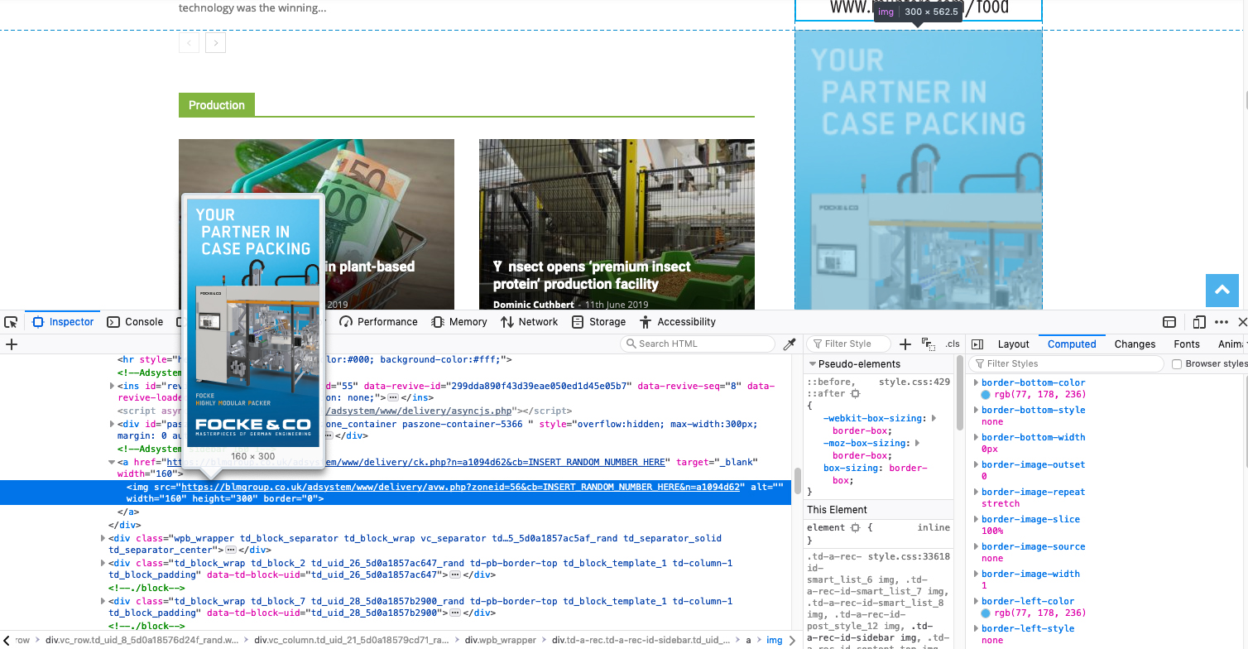The height and width of the screenshot is (649, 1248).
Task: Toggle the .cls class panel
Action: 953,344
